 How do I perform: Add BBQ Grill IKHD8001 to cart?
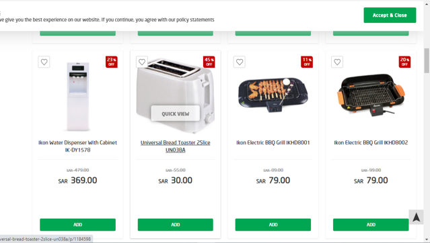pyautogui.click(x=273, y=225)
